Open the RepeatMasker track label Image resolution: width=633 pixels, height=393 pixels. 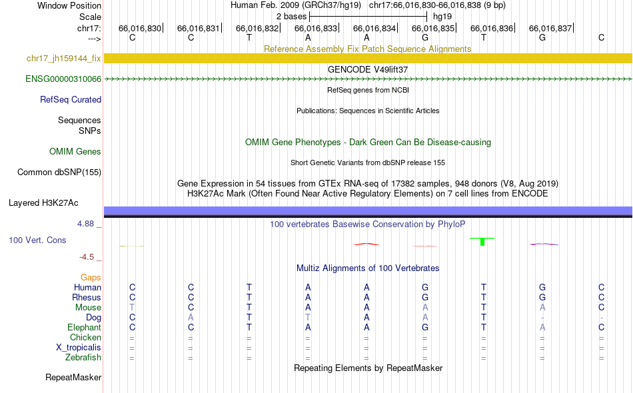pyautogui.click(x=73, y=378)
